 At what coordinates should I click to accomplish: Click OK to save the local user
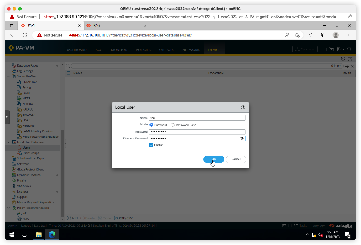(x=214, y=159)
